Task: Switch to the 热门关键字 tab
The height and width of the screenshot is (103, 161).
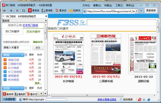Action: tap(12, 31)
